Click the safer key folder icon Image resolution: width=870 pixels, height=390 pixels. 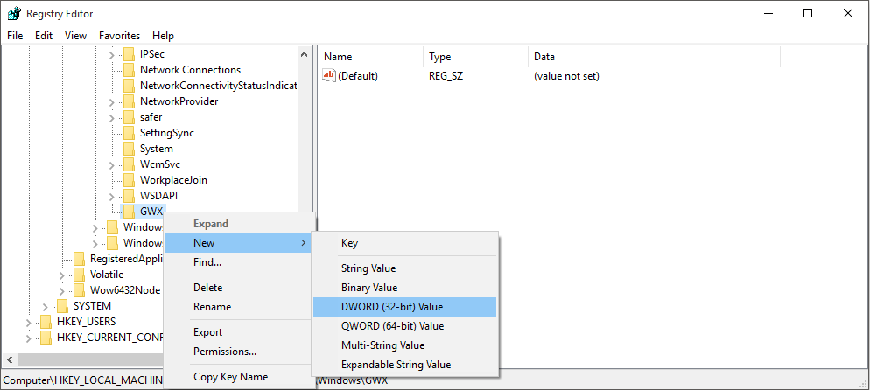click(x=130, y=117)
